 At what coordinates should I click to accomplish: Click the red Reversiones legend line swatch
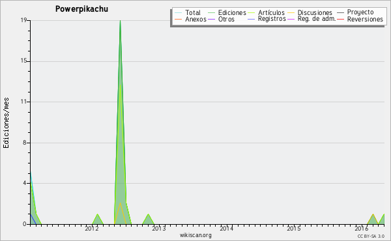click(340, 19)
